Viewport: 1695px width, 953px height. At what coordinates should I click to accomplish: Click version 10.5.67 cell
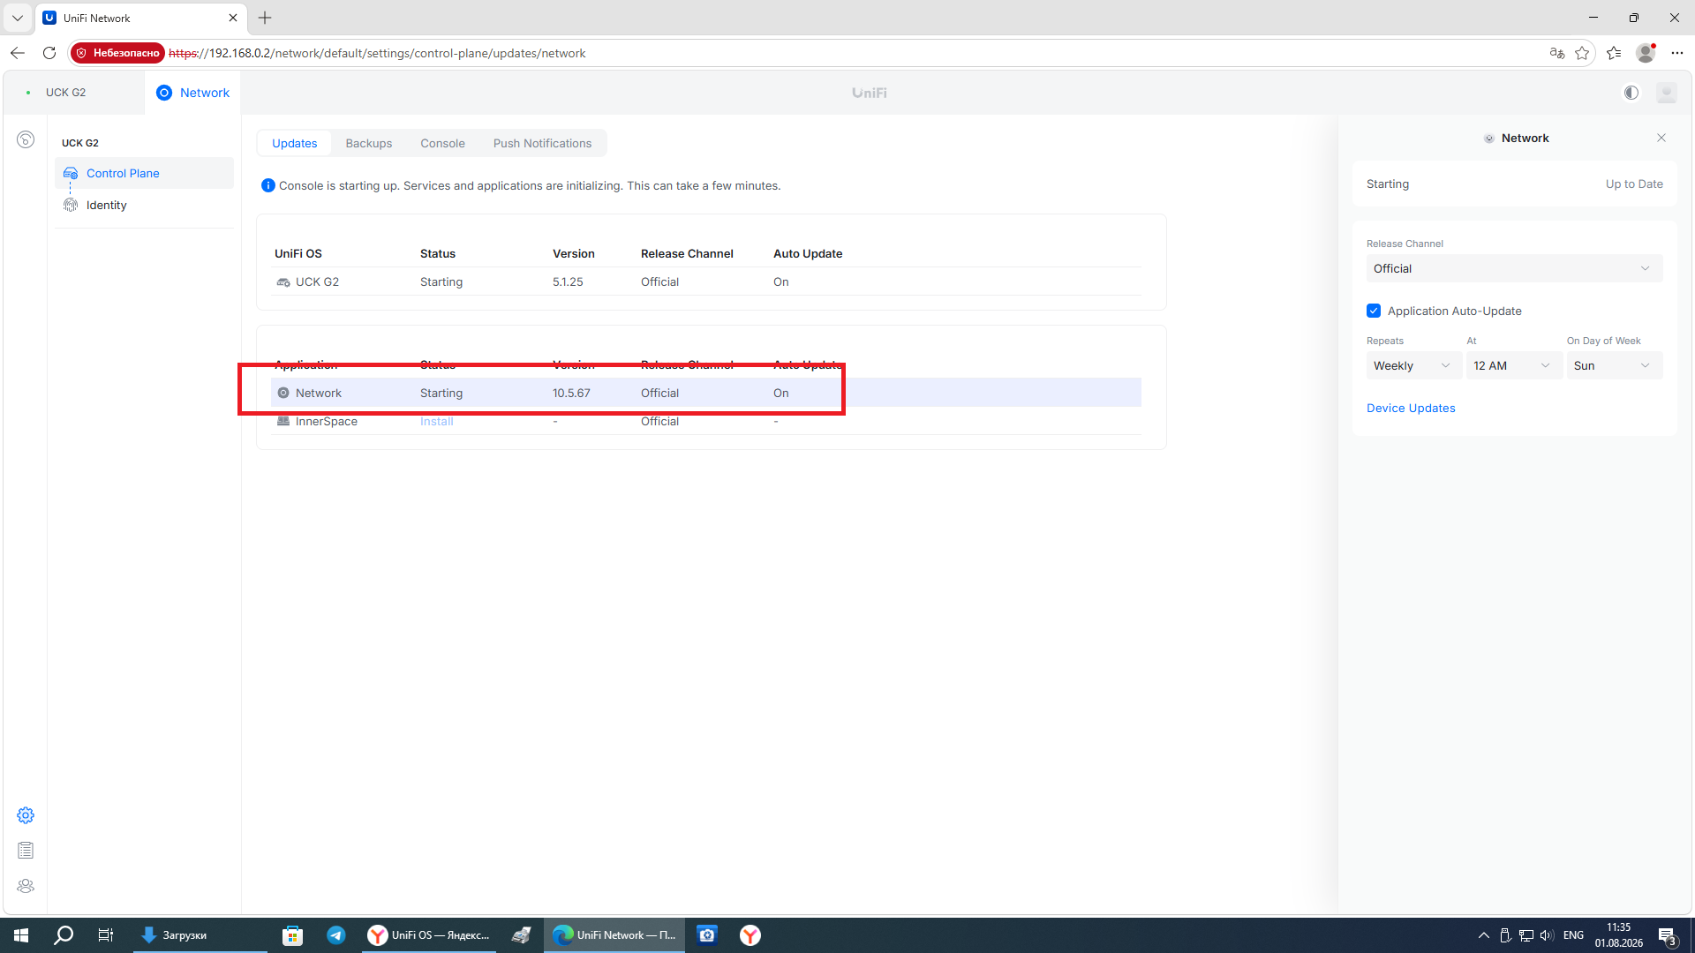pyautogui.click(x=571, y=394)
